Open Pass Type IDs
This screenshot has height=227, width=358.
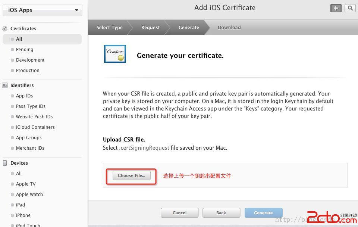[x=31, y=106]
